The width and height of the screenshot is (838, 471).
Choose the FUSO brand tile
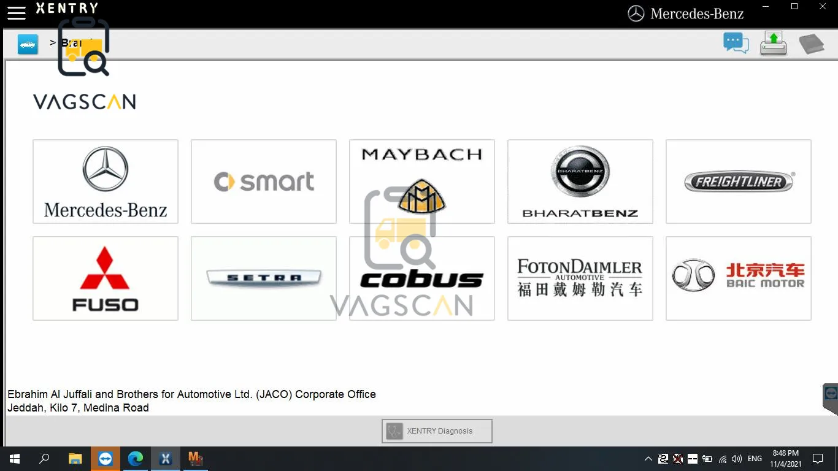[x=106, y=278]
